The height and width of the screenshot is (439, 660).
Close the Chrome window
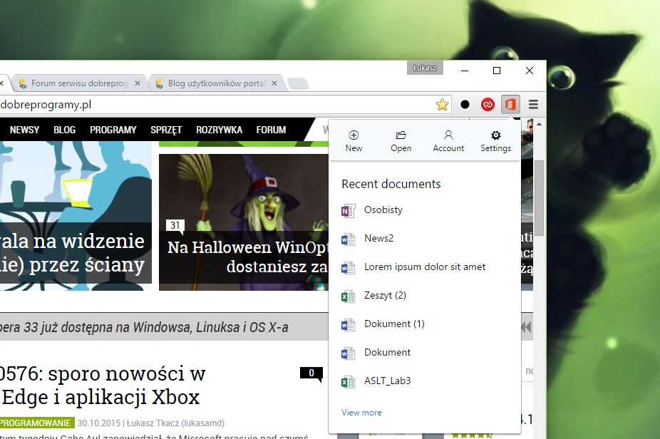[x=530, y=71]
